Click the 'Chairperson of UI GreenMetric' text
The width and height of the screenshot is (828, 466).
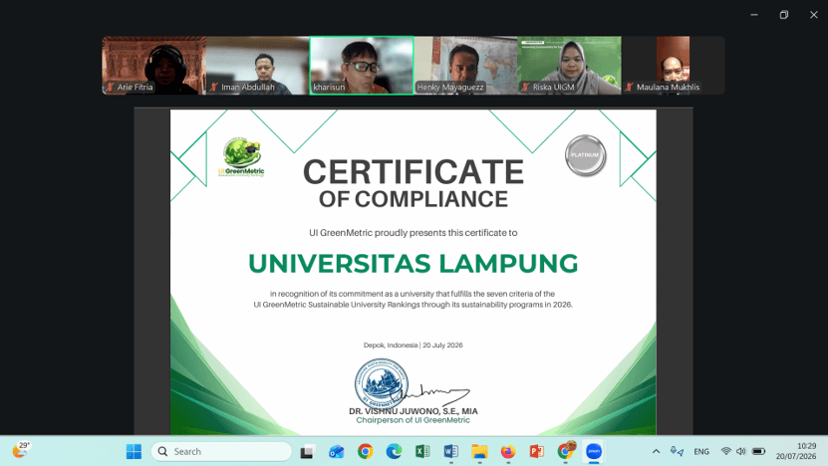(413, 420)
